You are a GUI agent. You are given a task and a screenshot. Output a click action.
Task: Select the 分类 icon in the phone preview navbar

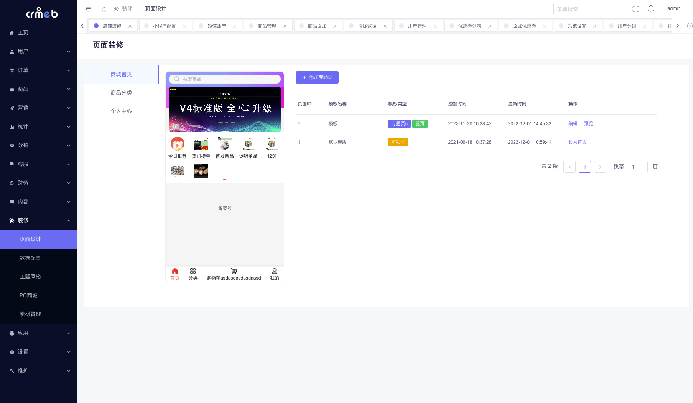click(x=193, y=270)
